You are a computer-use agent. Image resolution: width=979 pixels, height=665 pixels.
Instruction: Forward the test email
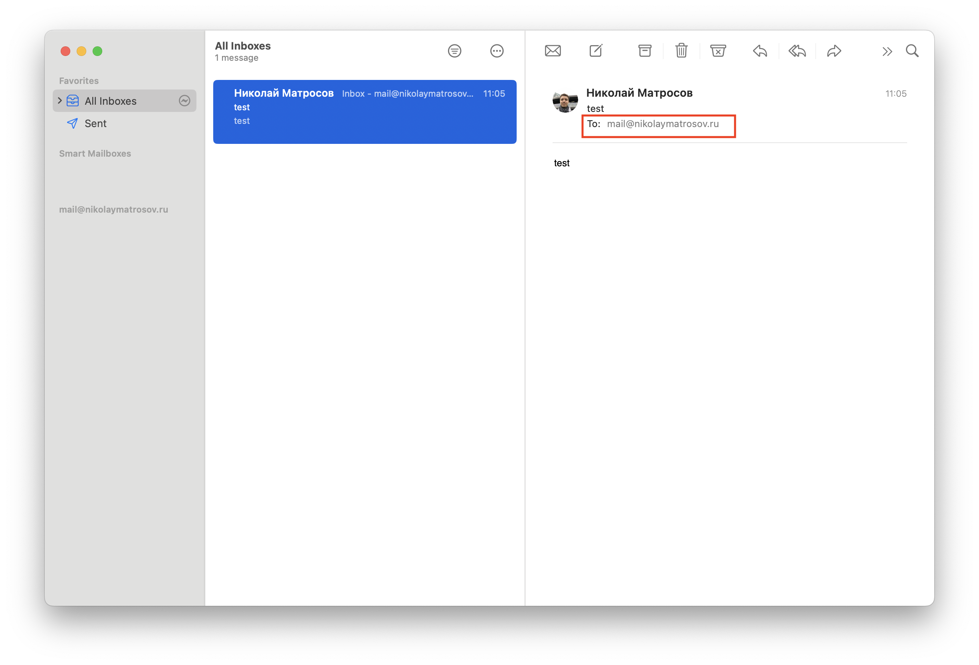pyautogui.click(x=834, y=51)
